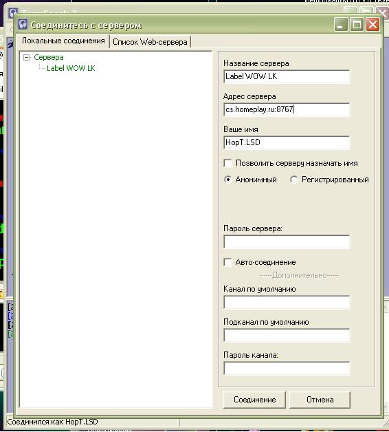
Task: Click the Канал по умолчанию input field
Action: click(x=287, y=302)
